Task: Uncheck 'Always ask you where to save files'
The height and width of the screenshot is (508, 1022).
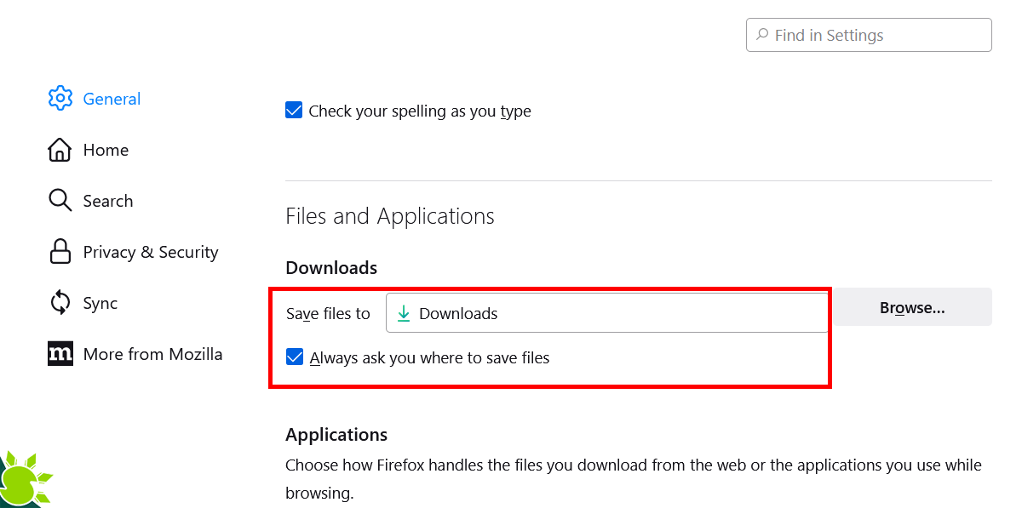Action: [295, 357]
